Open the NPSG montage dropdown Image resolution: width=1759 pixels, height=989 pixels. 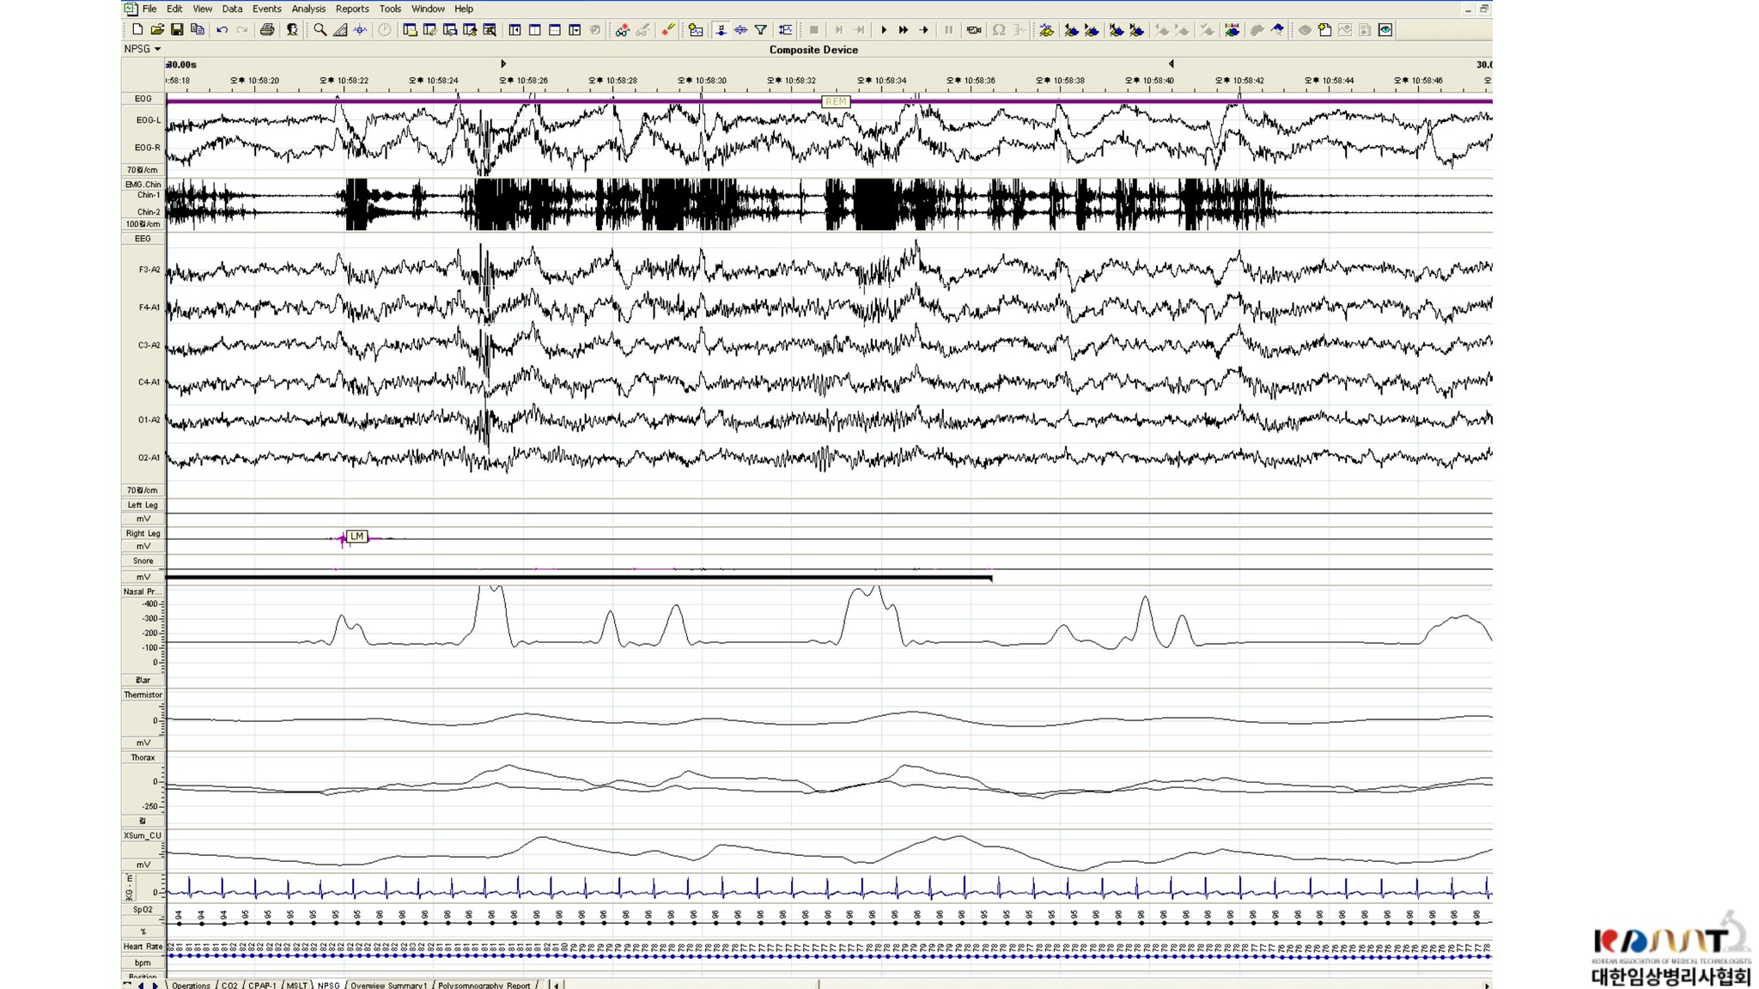coord(142,49)
